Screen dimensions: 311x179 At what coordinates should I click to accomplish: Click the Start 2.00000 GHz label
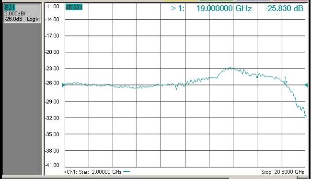point(100,172)
